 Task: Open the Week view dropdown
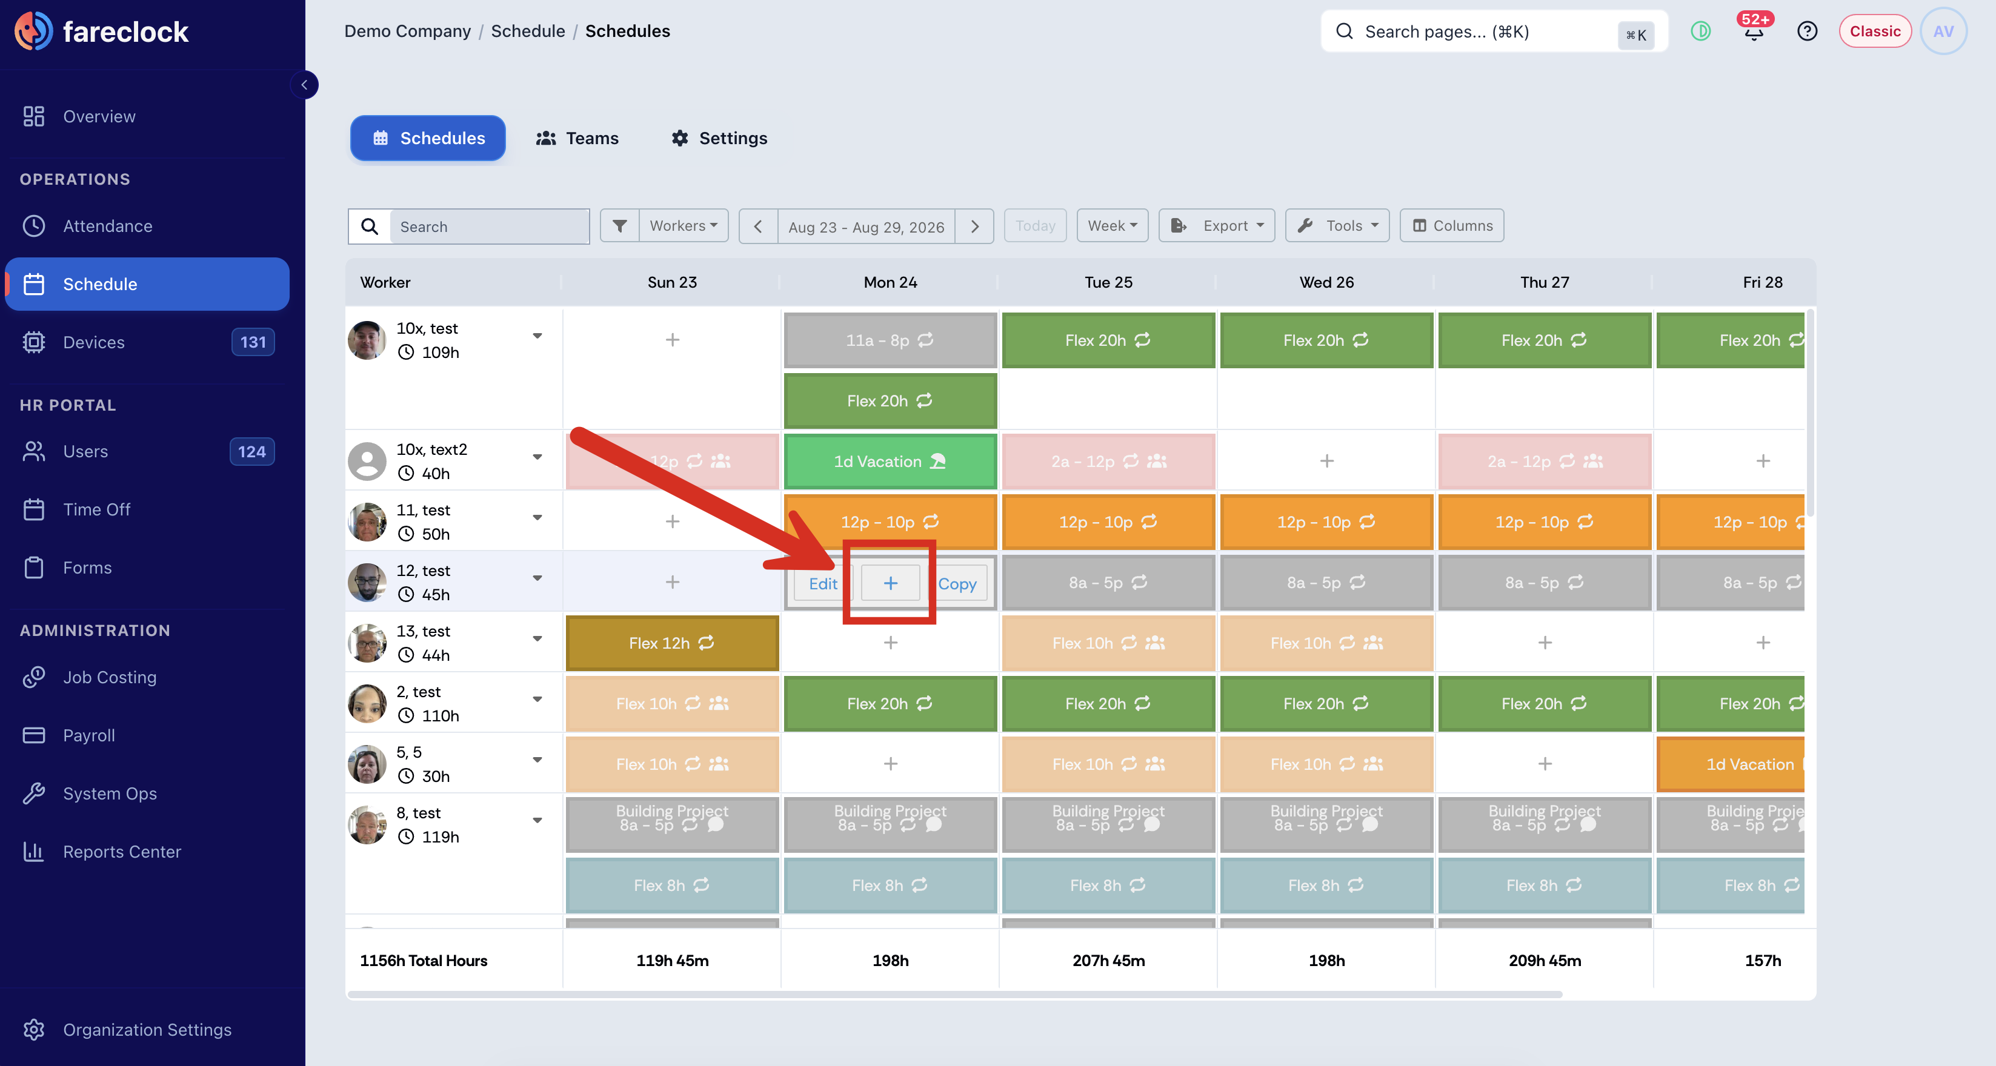click(x=1112, y=225)
